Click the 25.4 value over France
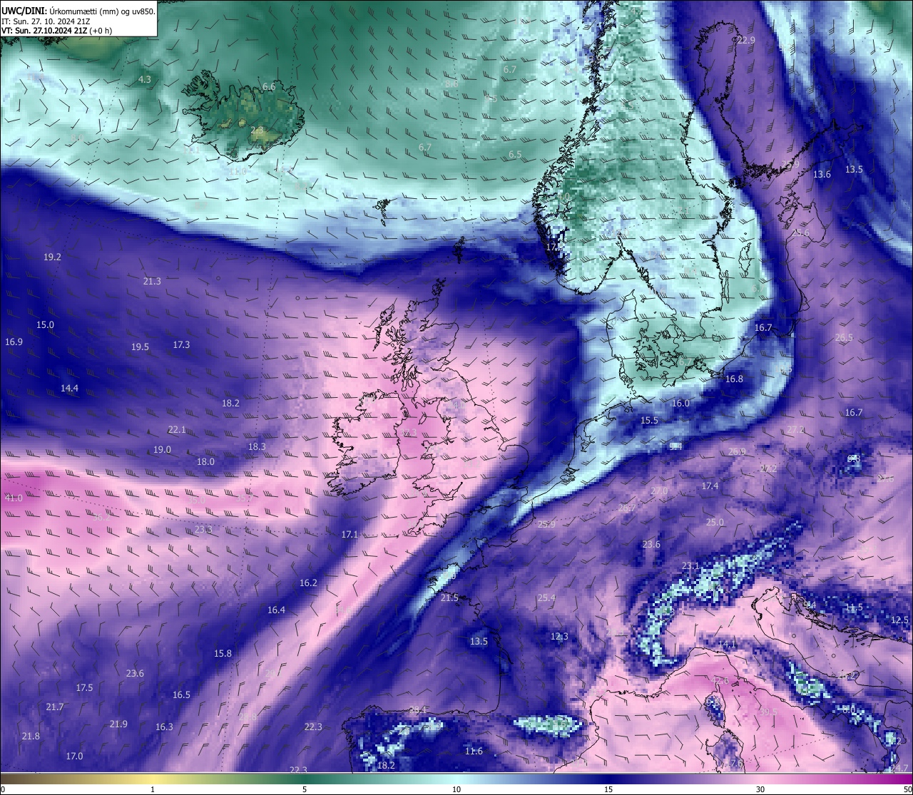Screen dimensions: 913x795 (x=546, y=597)
